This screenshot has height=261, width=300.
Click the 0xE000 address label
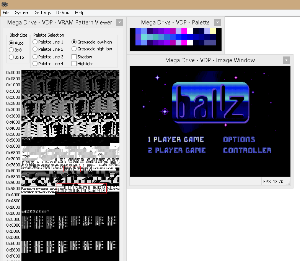[13, 243]
